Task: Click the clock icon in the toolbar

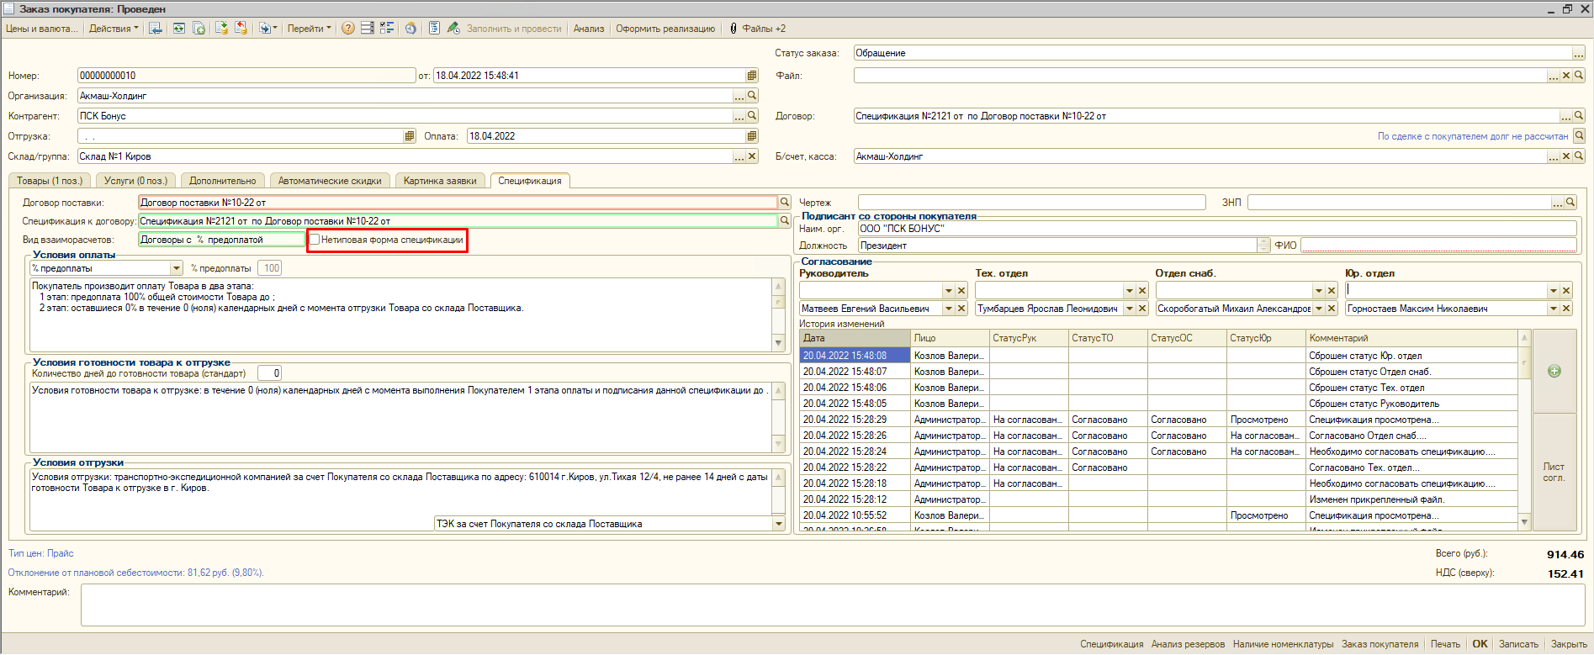Action: tap(410, 29)
